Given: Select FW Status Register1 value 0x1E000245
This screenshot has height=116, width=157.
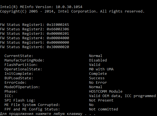Looking at the screenshot, I should pos(58,25).
